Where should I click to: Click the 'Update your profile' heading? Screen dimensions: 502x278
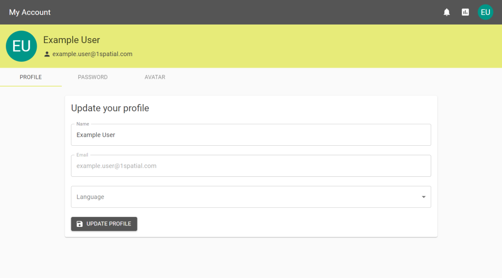[x=110, y=108]
